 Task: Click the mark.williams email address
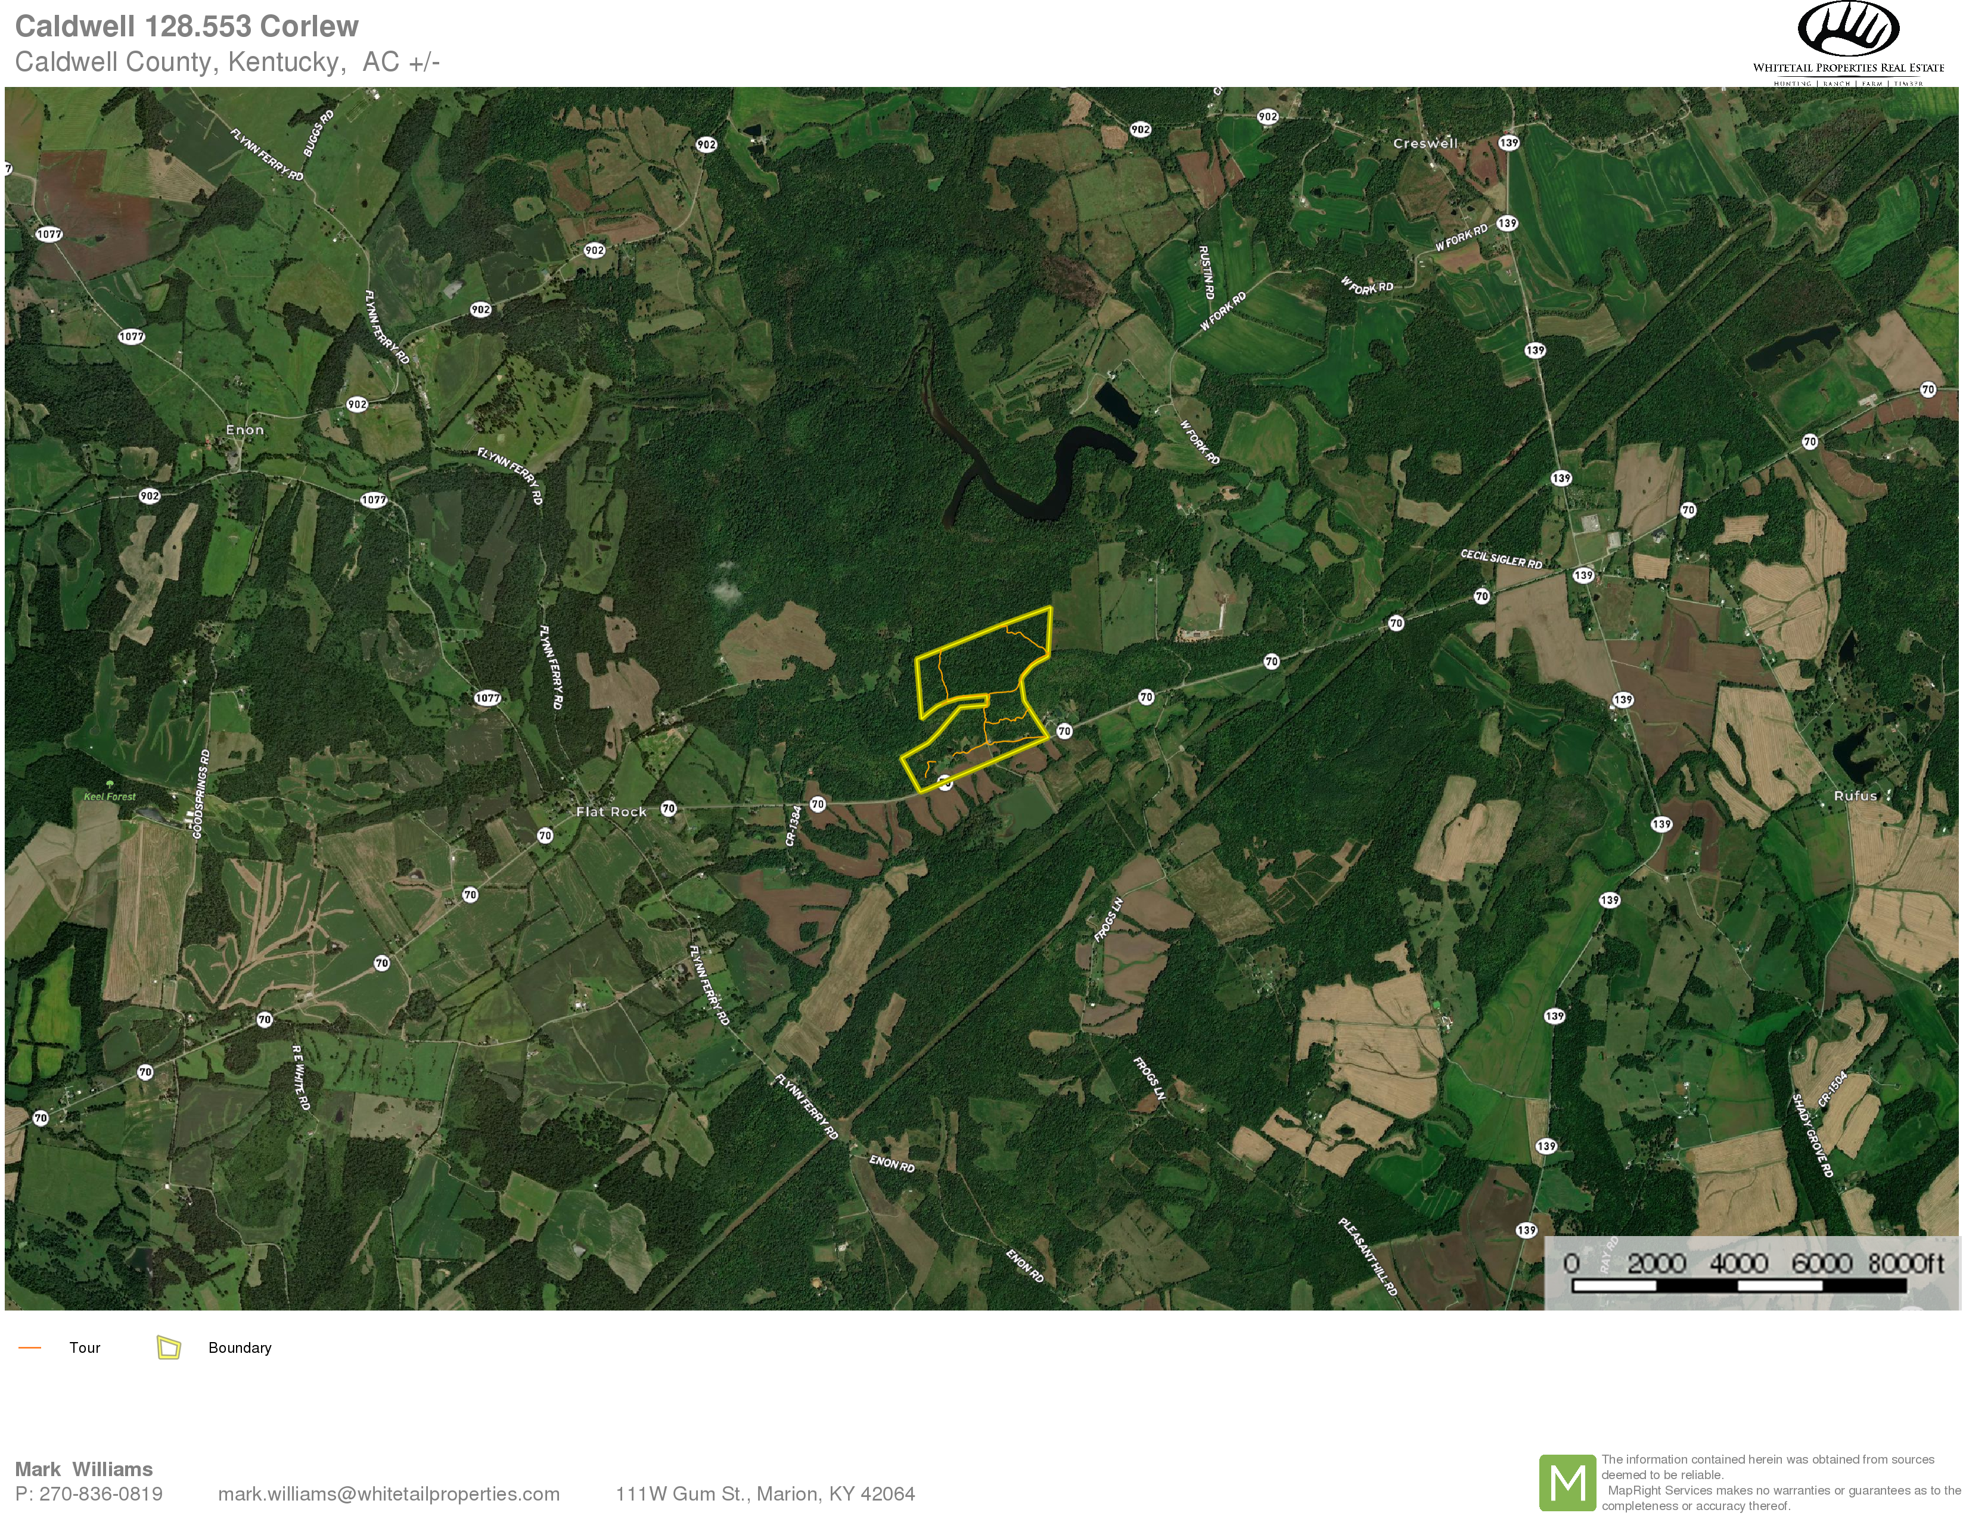click(388, 1494)
